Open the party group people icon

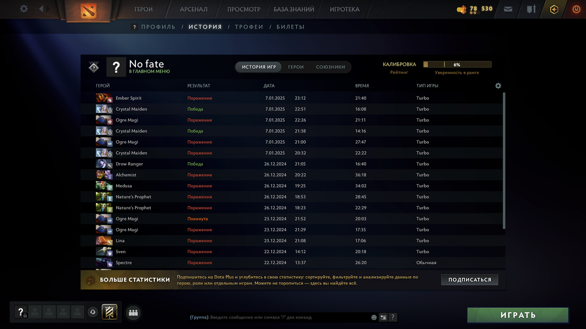(x=133, y=313)
